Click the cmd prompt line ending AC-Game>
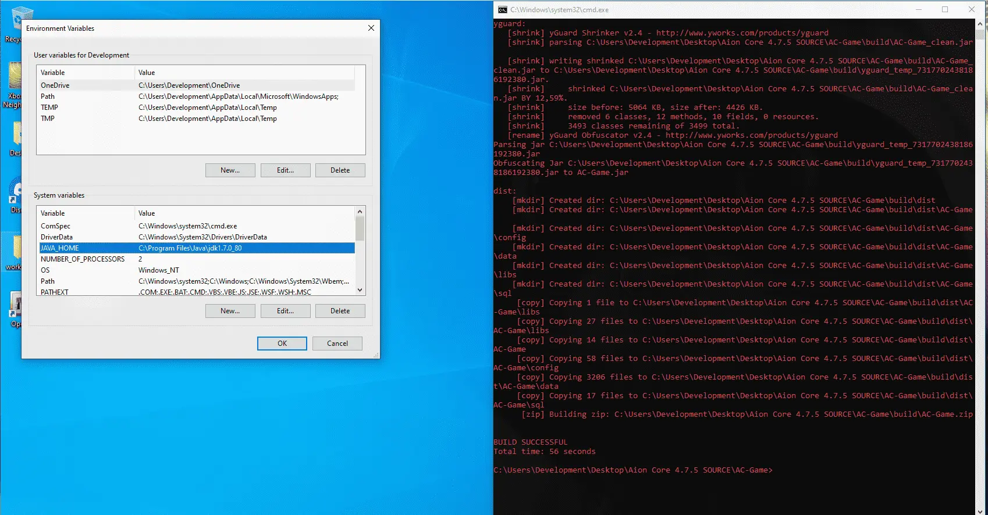Screen dimensions: 988x515 coord(633,470)
